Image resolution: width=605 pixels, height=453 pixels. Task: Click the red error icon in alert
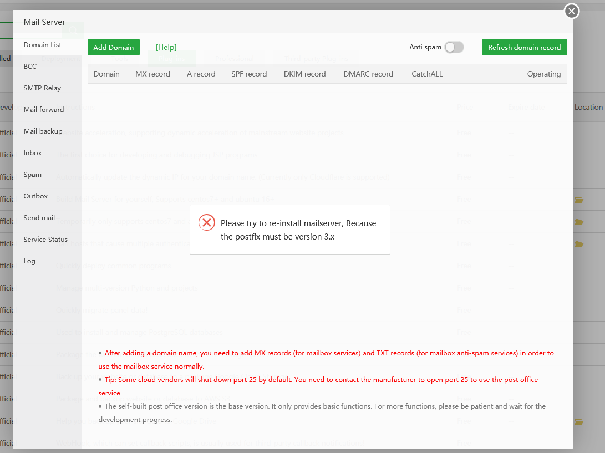tap(207, 222)
